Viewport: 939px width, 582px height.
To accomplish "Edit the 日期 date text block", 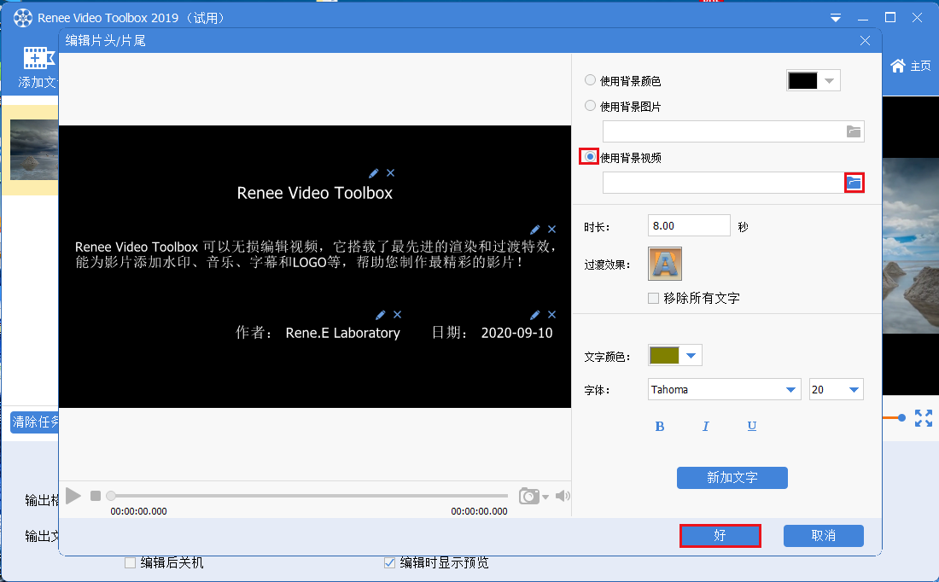I will click(535, 315).
